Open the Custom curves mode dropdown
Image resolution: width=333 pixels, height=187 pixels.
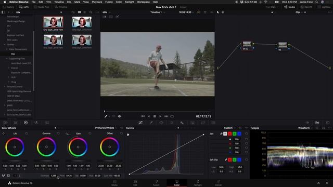click(x=229, y=128)
